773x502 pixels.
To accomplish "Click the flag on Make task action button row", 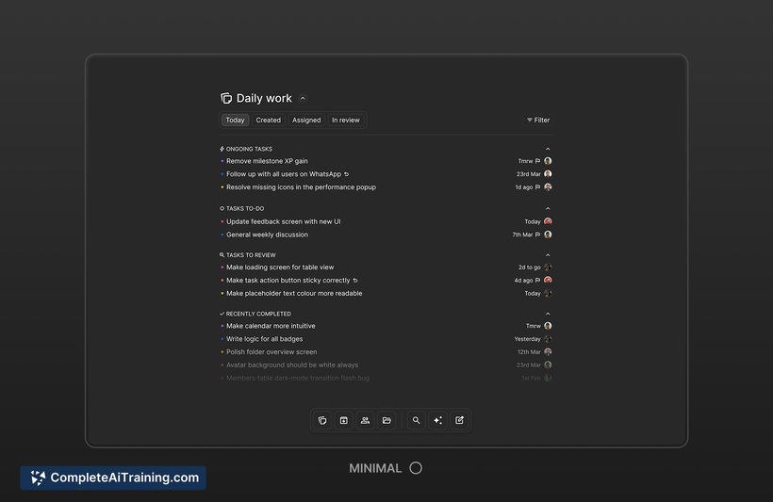I will (x=538, y=281).
